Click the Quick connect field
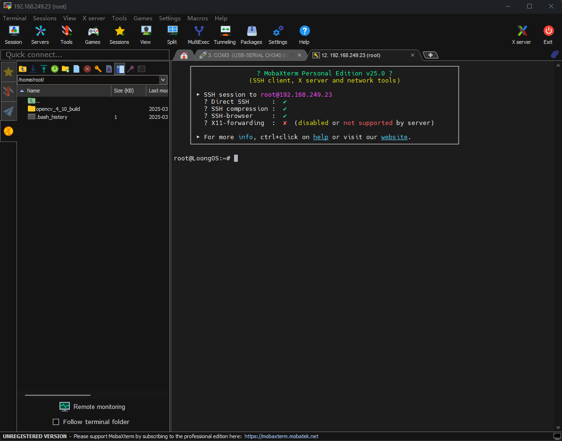 click(85, 55)
